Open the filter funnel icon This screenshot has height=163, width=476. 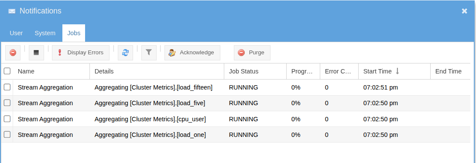(x=149, y=53)
